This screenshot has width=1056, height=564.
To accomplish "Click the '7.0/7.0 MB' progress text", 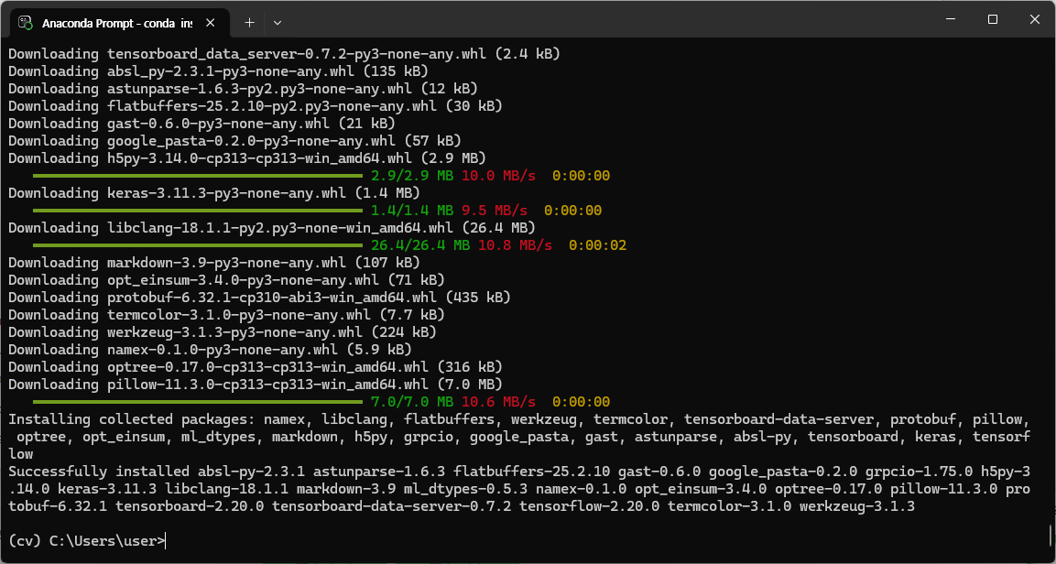I will pos(412,402).
